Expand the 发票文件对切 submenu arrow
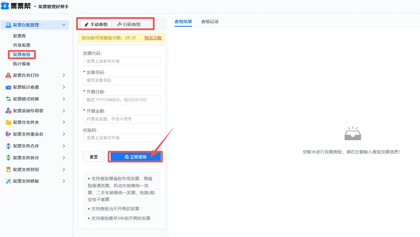Image resolution: width=420 pixels, height=237 pixels. tap(64, 170)
